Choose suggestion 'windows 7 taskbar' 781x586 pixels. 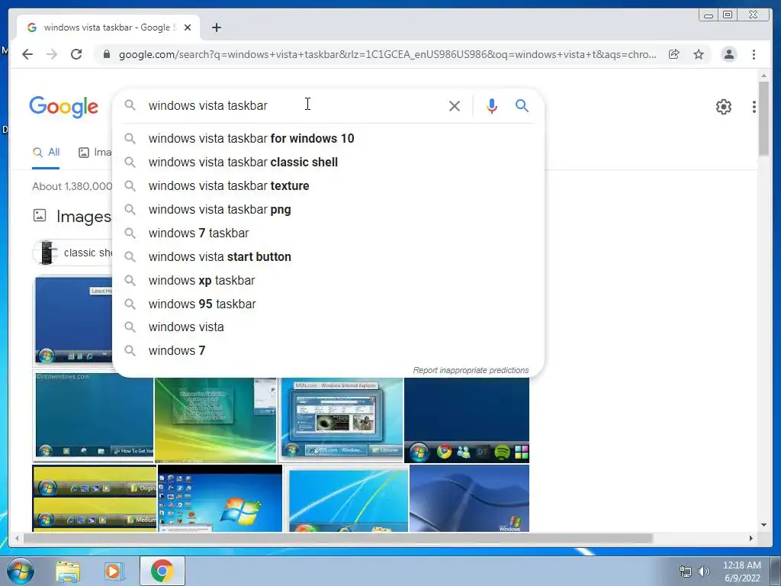pyautogui.click(x=329, y=233)
